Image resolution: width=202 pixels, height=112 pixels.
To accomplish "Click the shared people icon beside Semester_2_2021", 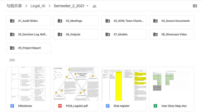I will (x=94, y=6).
